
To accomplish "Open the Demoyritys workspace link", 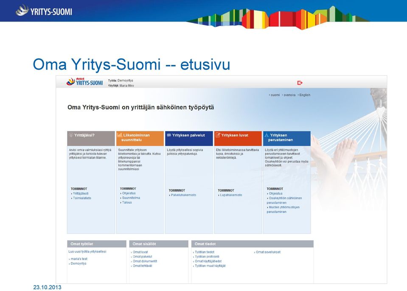I will click(x=78, y=263).
